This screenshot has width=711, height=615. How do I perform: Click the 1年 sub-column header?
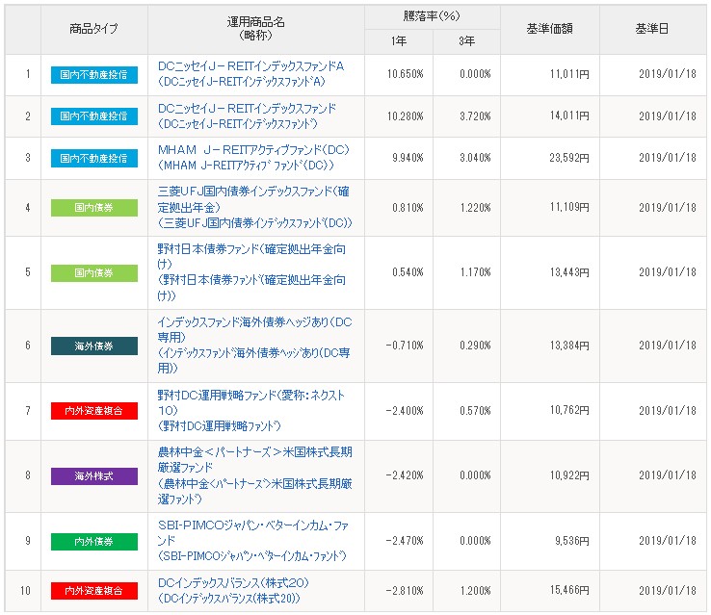point(399,41)
